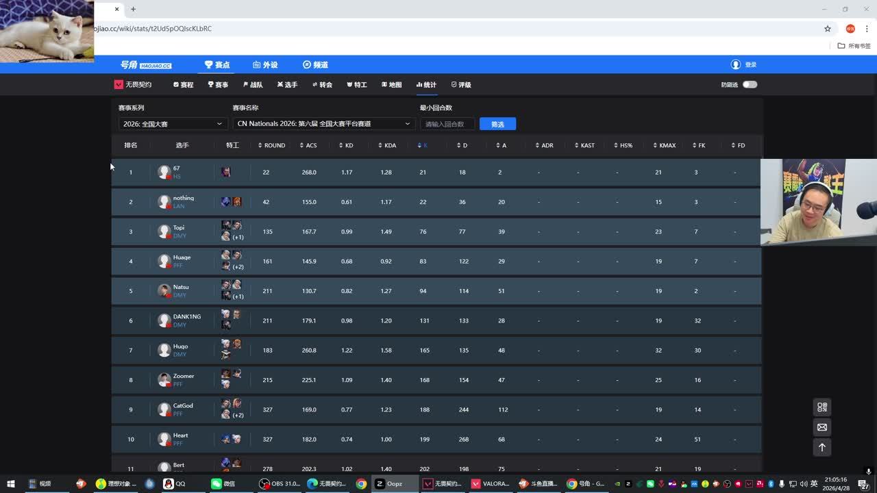Click the minimum rounds input field
Viewport: 877px width, 493px height.
coord(447,124)
